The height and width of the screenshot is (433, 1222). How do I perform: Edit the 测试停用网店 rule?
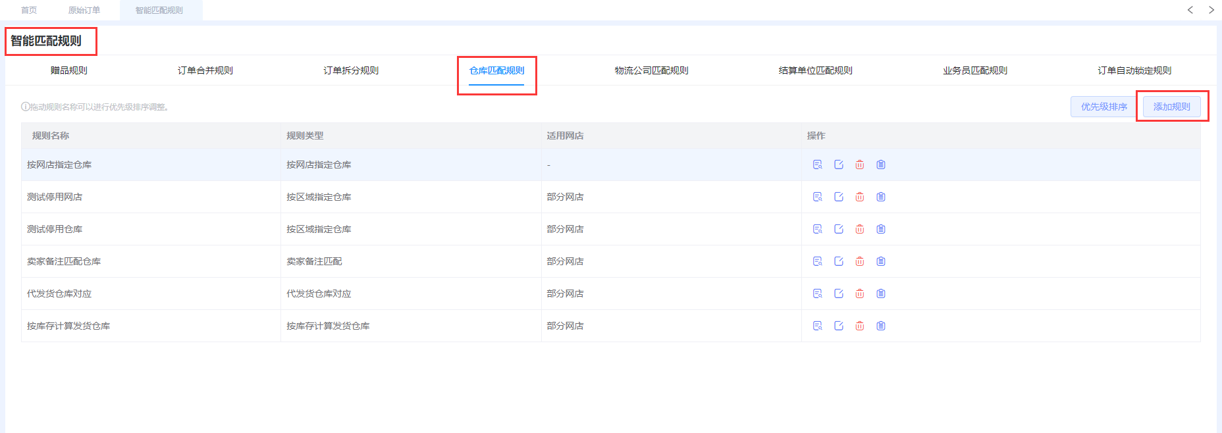point(839,197)
